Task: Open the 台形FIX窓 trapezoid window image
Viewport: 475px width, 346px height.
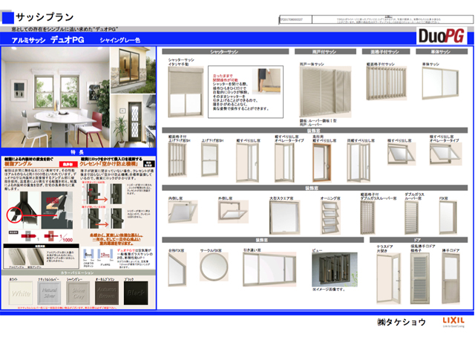Action: point(177,270)
